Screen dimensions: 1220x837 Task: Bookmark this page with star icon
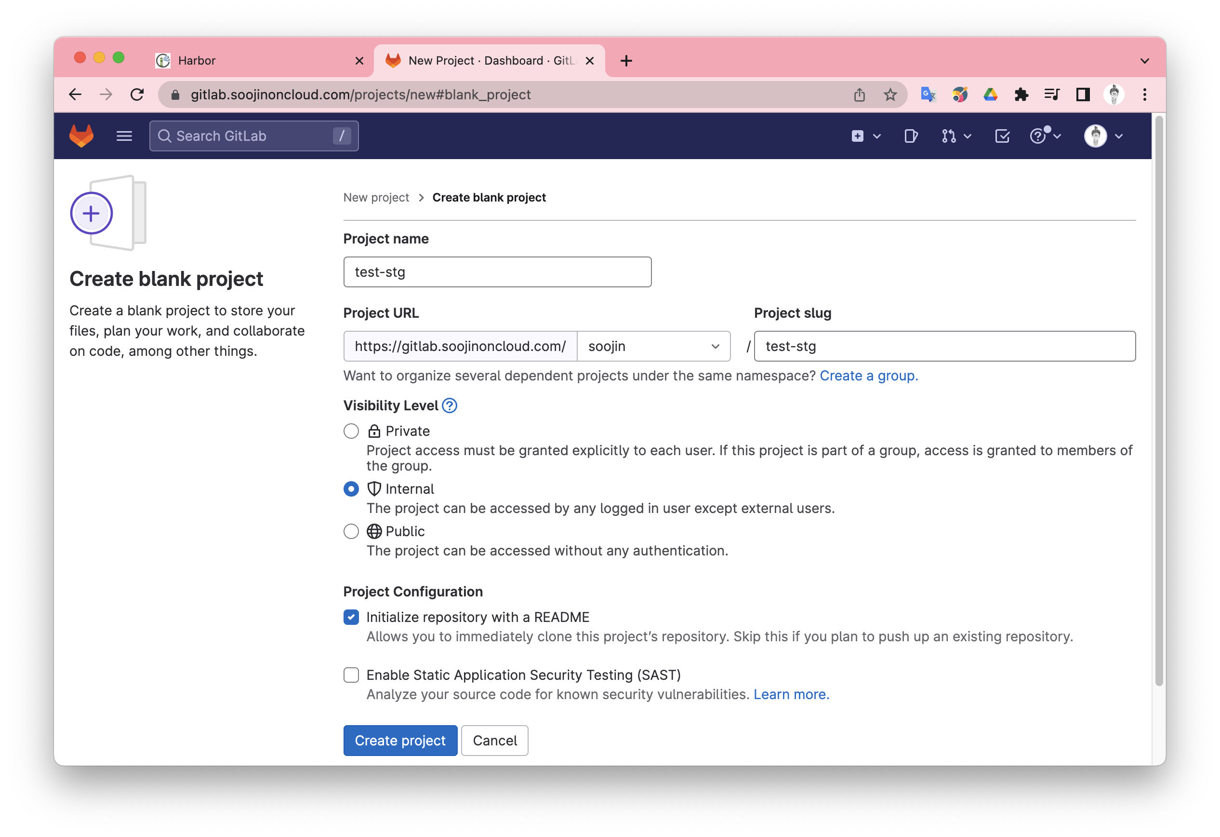pyautogui.click(x=890, y=94)
